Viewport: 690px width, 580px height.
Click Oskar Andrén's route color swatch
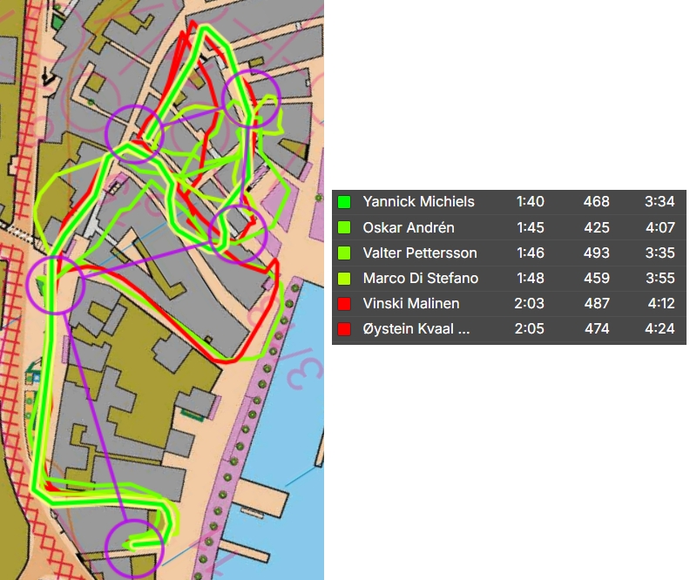(344, 228)
